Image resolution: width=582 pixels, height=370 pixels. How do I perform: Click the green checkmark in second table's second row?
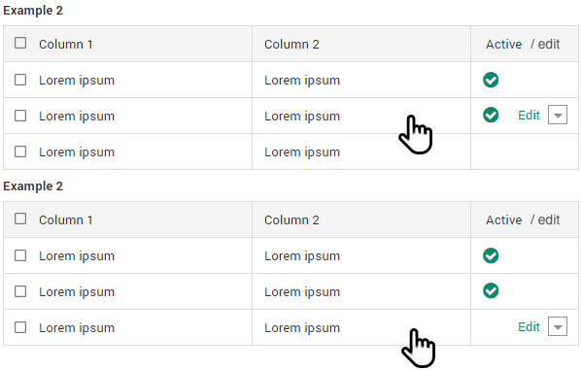pos(491,290)
